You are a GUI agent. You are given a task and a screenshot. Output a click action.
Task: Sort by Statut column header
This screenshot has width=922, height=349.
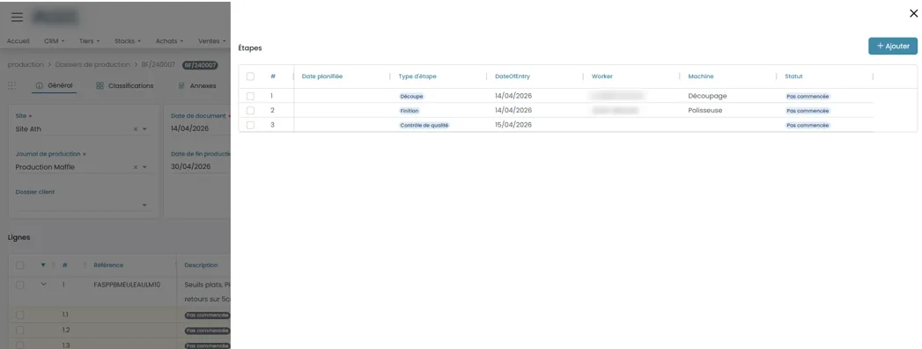(x=793, y=76)
